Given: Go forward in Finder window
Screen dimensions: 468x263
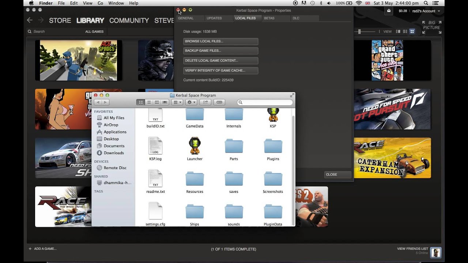Looking at the screenshot, I should click(105, 102).
